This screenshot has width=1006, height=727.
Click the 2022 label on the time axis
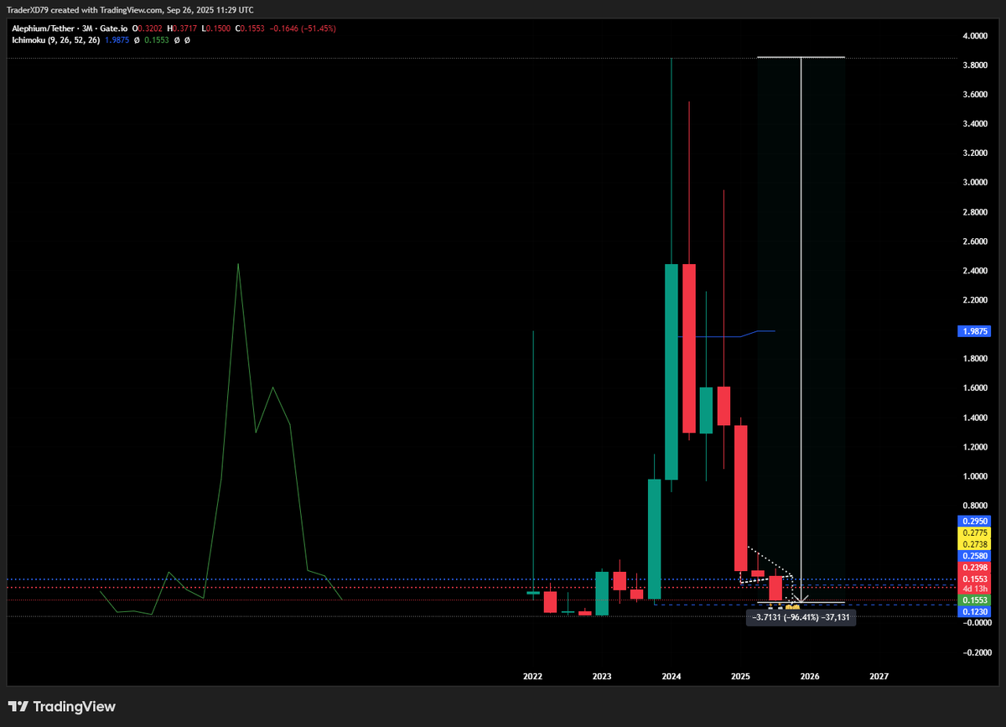pos(532,676)
